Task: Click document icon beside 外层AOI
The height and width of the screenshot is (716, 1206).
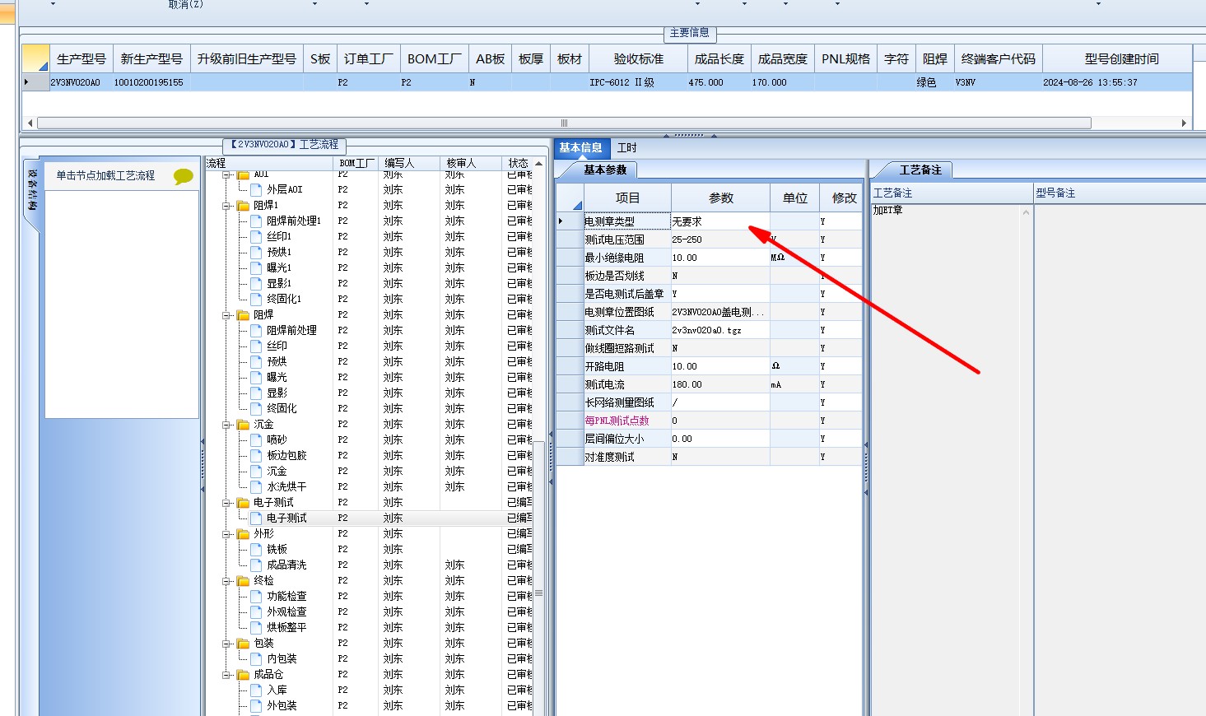Action: (x=256, y=189)
